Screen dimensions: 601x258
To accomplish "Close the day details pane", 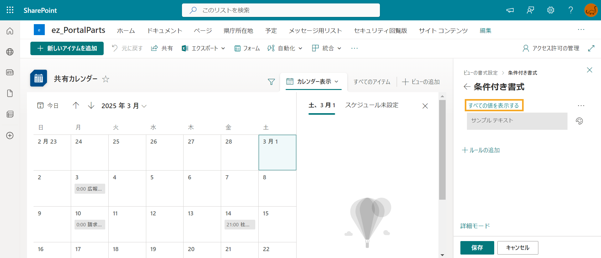I will click(425, 106).
